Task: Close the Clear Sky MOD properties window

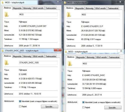Action: pos(58,2)
